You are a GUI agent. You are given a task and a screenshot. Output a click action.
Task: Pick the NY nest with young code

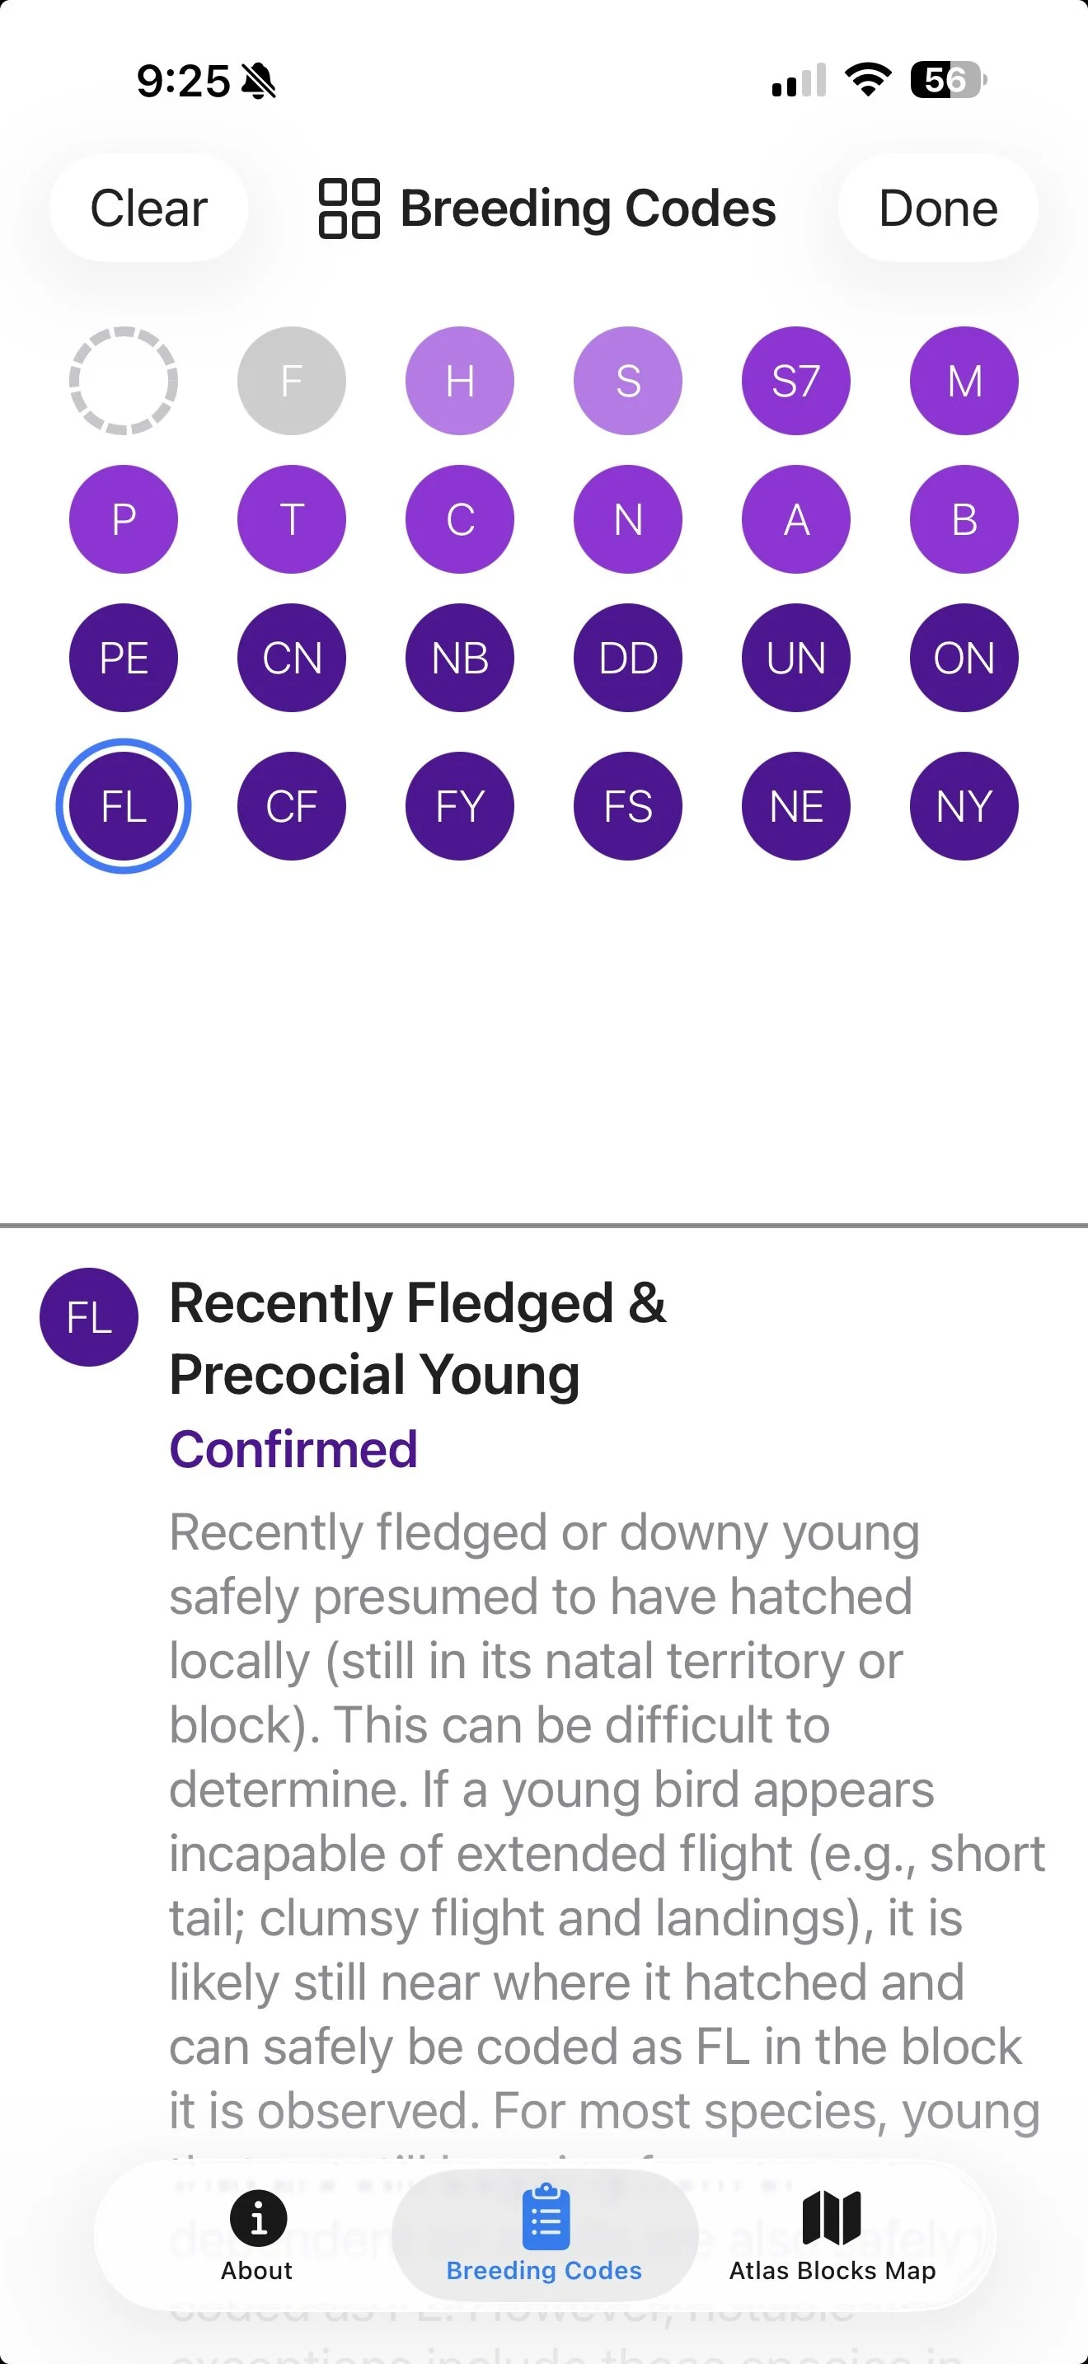coord(964,806)
